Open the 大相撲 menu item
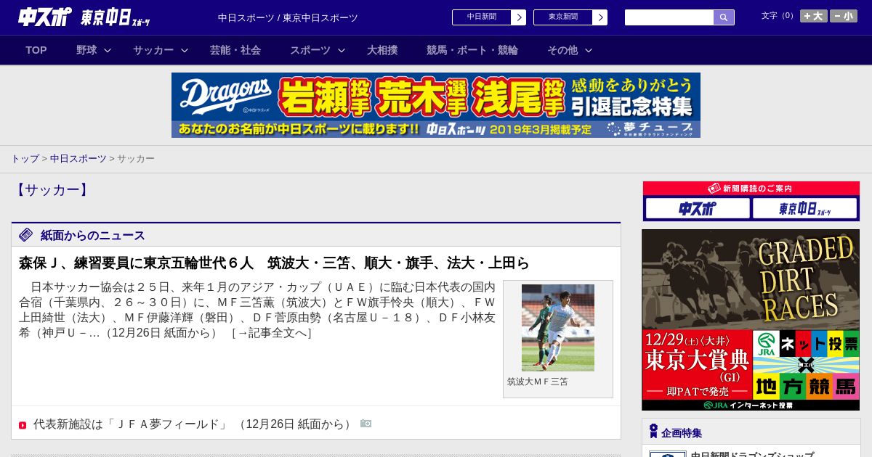This screenshot has height=457, width=872. 382,50
